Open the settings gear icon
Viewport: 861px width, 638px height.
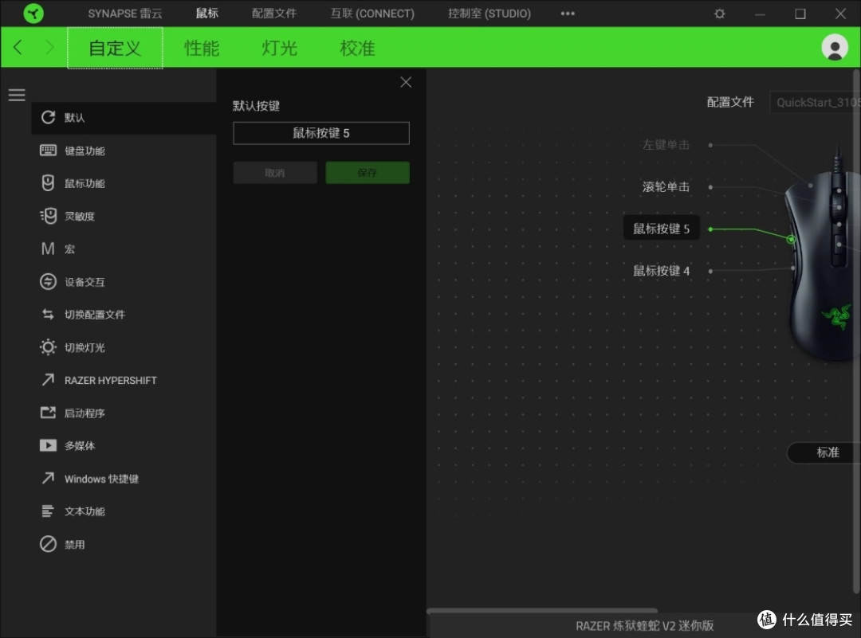pos(719,14)
